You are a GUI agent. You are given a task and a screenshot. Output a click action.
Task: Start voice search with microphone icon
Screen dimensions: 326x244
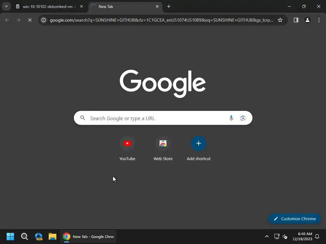click(231, 118)
